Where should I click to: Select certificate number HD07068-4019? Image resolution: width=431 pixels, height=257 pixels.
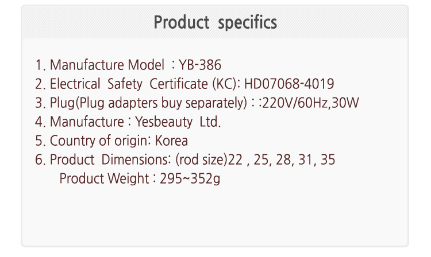tap(289, 84)
